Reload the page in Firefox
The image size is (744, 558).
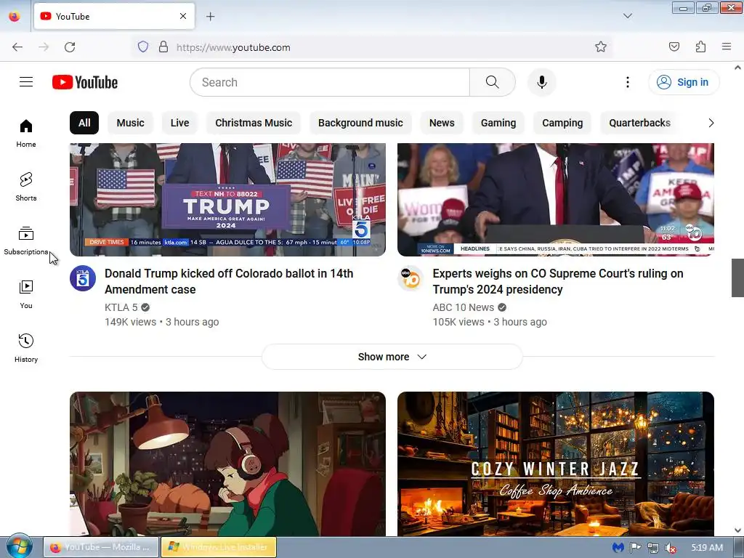[x=70, y=47]
